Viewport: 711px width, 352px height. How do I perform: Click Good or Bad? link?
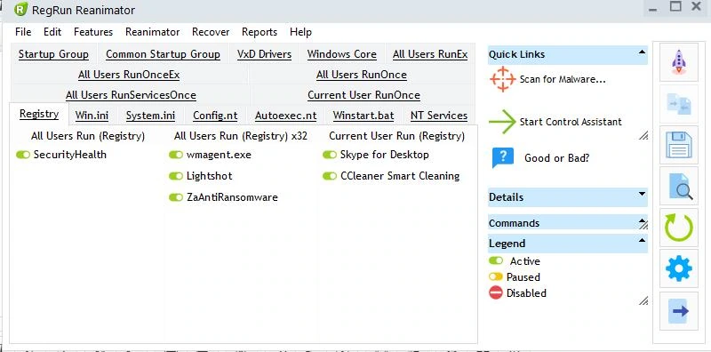[x=557, y=158]
